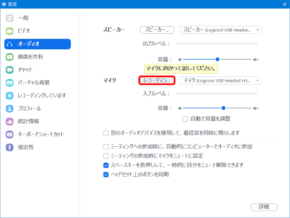View 統計情報 settings tab
Screen dimensions: 290x218
click(37, 121)
